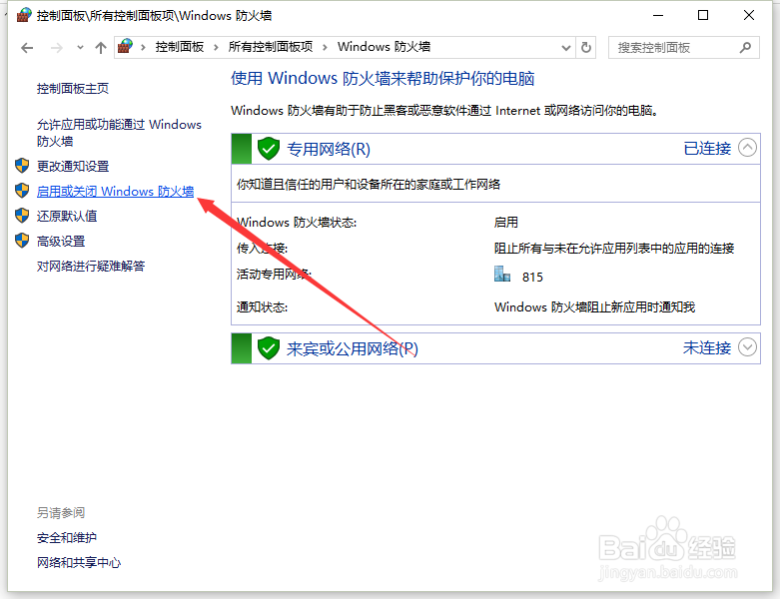Click shield icon beside 高级设置
Viewport: 780px width, 599px height.
click(22, 241)
